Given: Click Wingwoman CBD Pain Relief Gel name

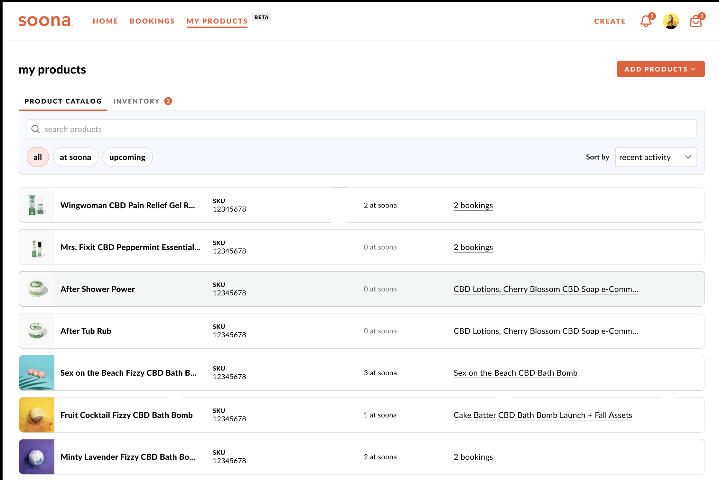Looking at the screenshot, I should (128, 206).
